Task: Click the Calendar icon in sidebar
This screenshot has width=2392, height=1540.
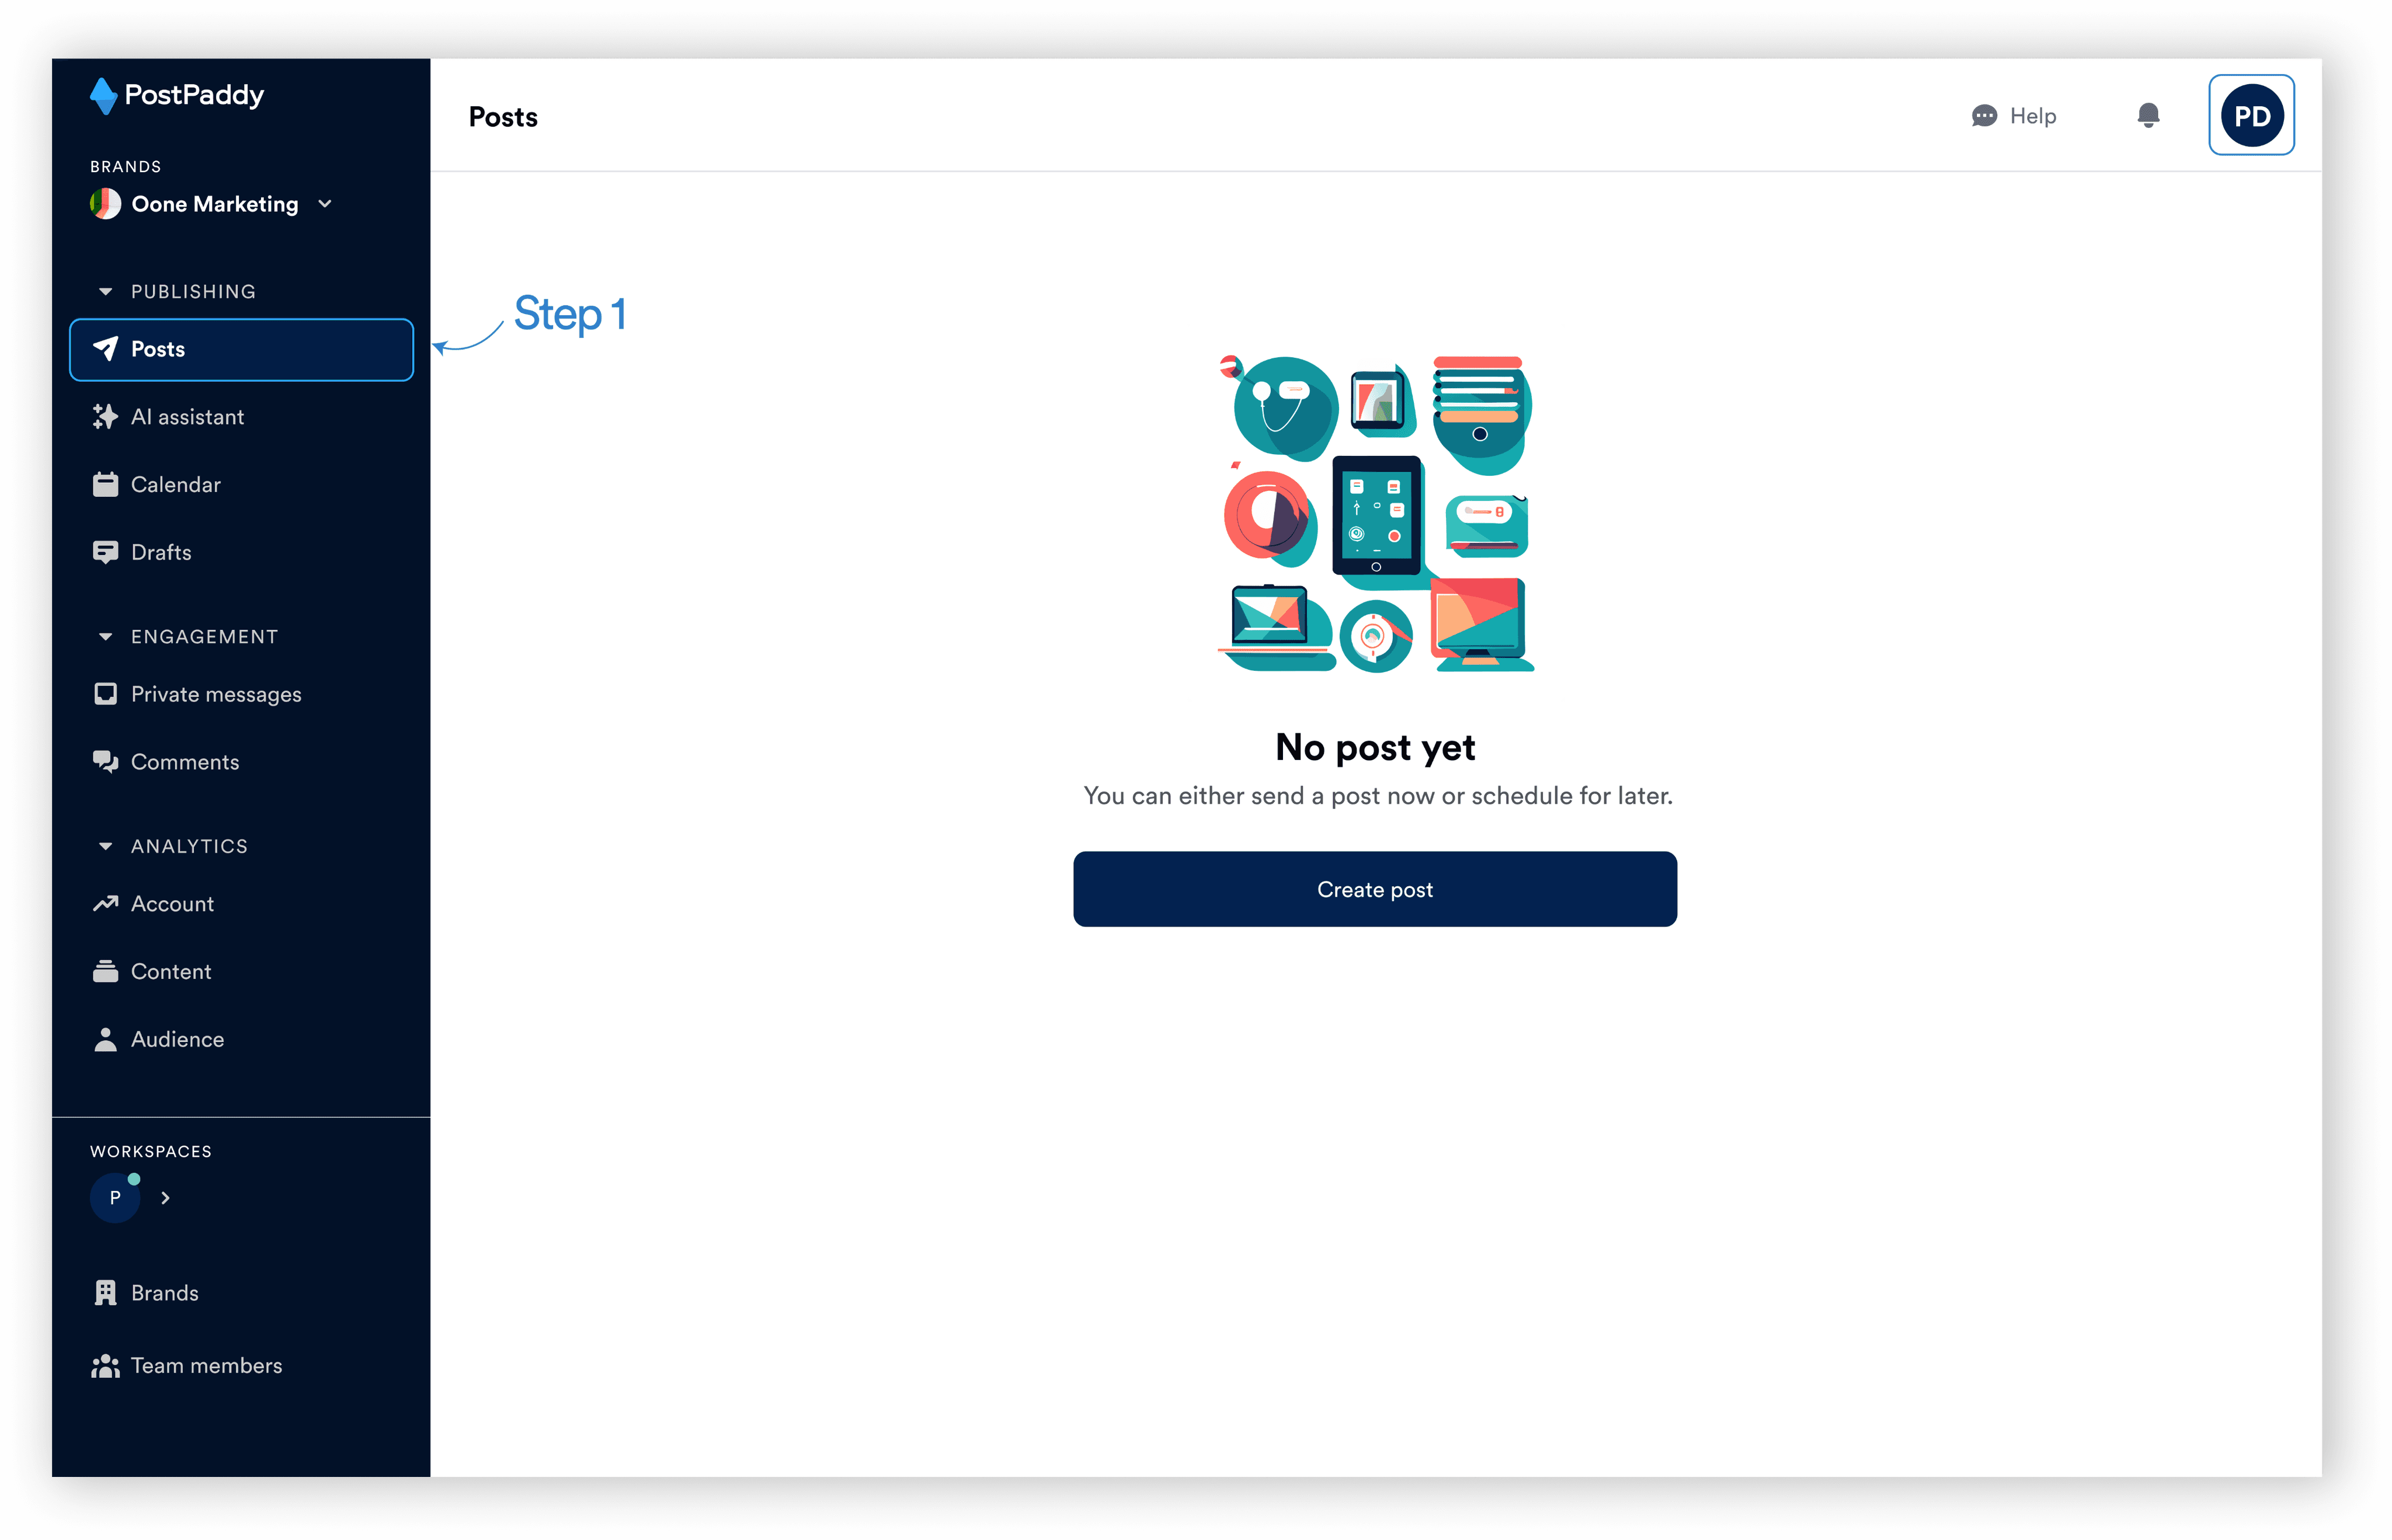Action: point(105,485)
